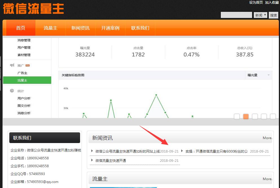Click the pie chart icon beside 统计

(12, 90)
